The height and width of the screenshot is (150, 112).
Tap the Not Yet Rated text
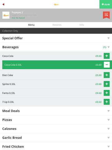[x=18, y=18]
